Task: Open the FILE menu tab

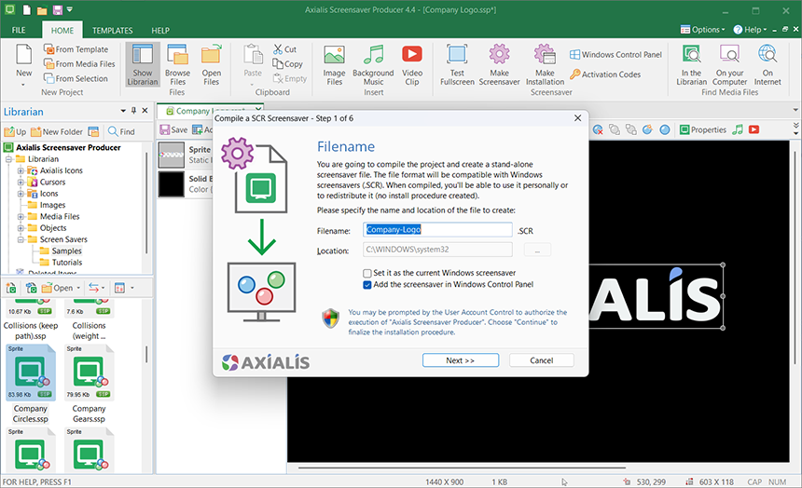Action: pyautogui.click(x=18, y=31)
